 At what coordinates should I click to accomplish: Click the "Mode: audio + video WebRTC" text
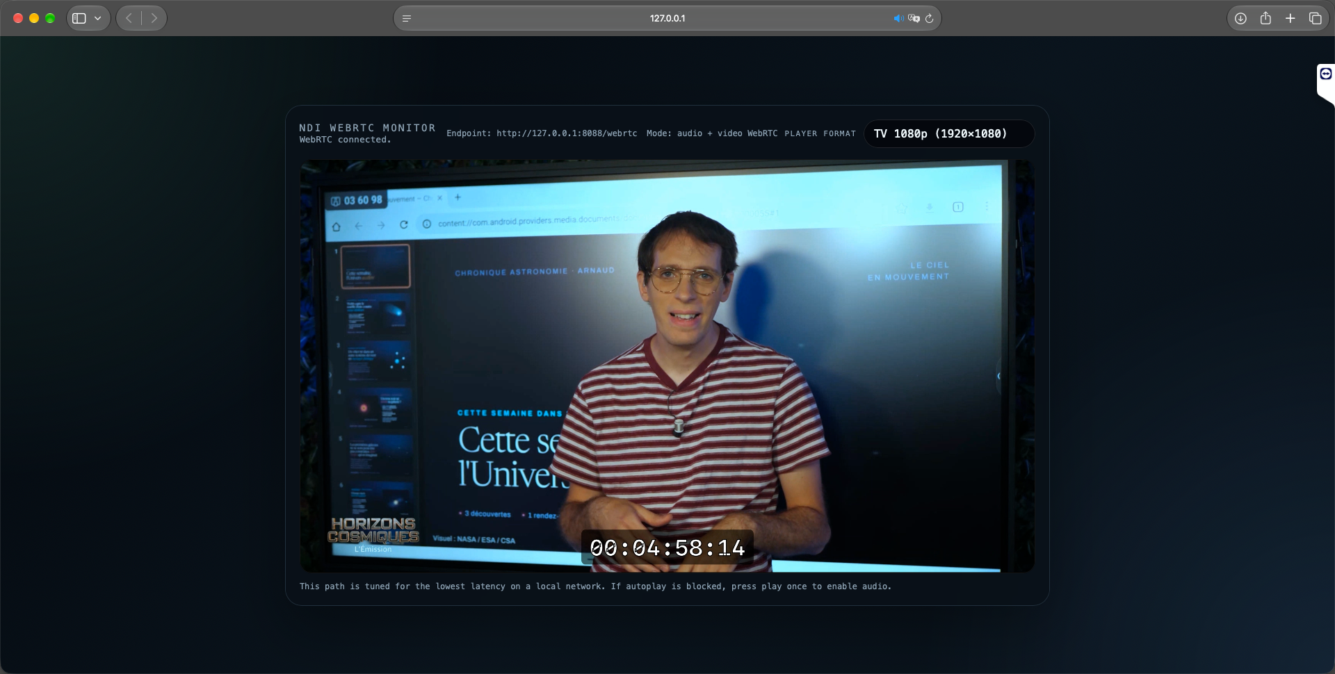(x=712, y=133)
